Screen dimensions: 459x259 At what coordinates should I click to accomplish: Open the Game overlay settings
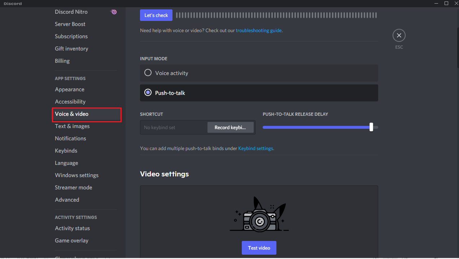(72, 240)
